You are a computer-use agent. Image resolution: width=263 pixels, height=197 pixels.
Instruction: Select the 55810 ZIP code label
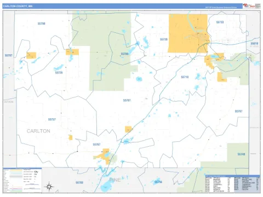tap(254, 43)
